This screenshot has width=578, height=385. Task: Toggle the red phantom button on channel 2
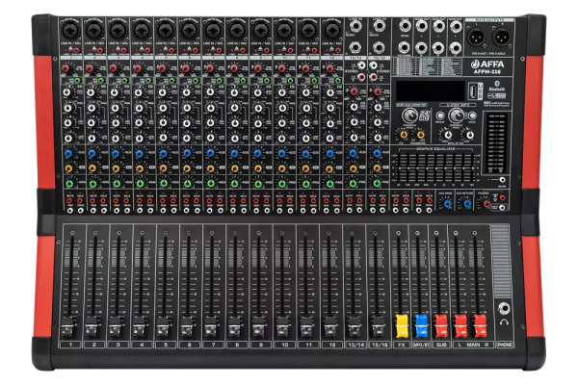pos(100,50)
